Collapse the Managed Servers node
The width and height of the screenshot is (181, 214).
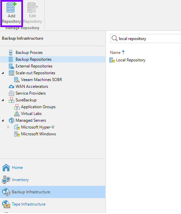coord(3,120)
